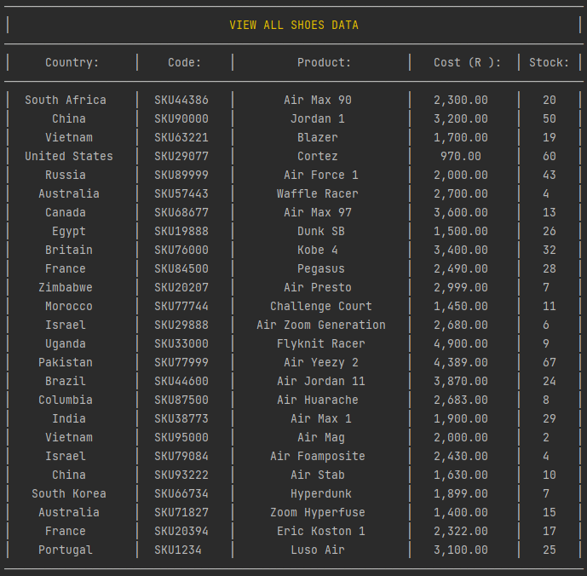Select Portugal country cell

[66, 550]
